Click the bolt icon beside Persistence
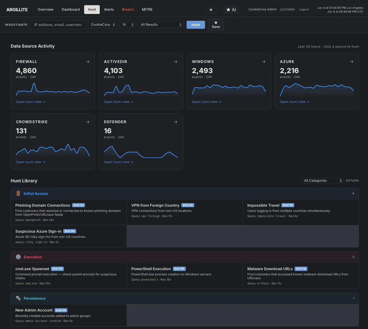Viewport: 368px width, 329px height. [x=18, y=298]
